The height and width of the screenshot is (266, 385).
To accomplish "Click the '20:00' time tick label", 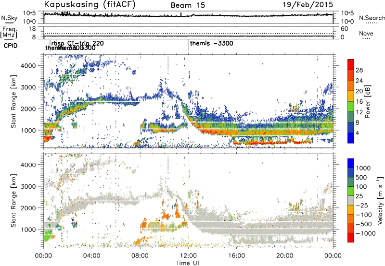I will pos(285,256).
